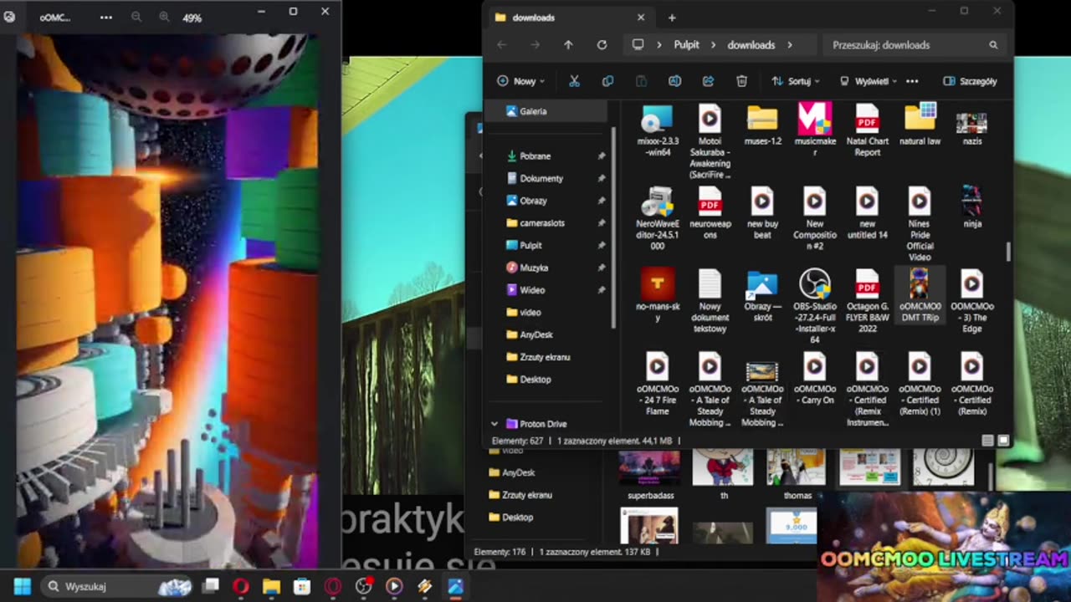This screenshot has height=602, width=1071.
Task: Unpin Pulpit from quick access
Action: tap(601, 246)
